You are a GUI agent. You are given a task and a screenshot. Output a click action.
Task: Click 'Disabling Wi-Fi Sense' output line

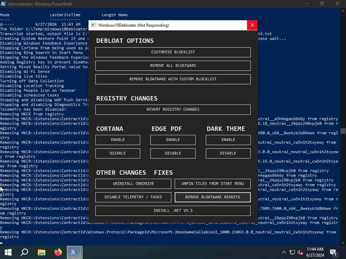click(x=25, y=71)
